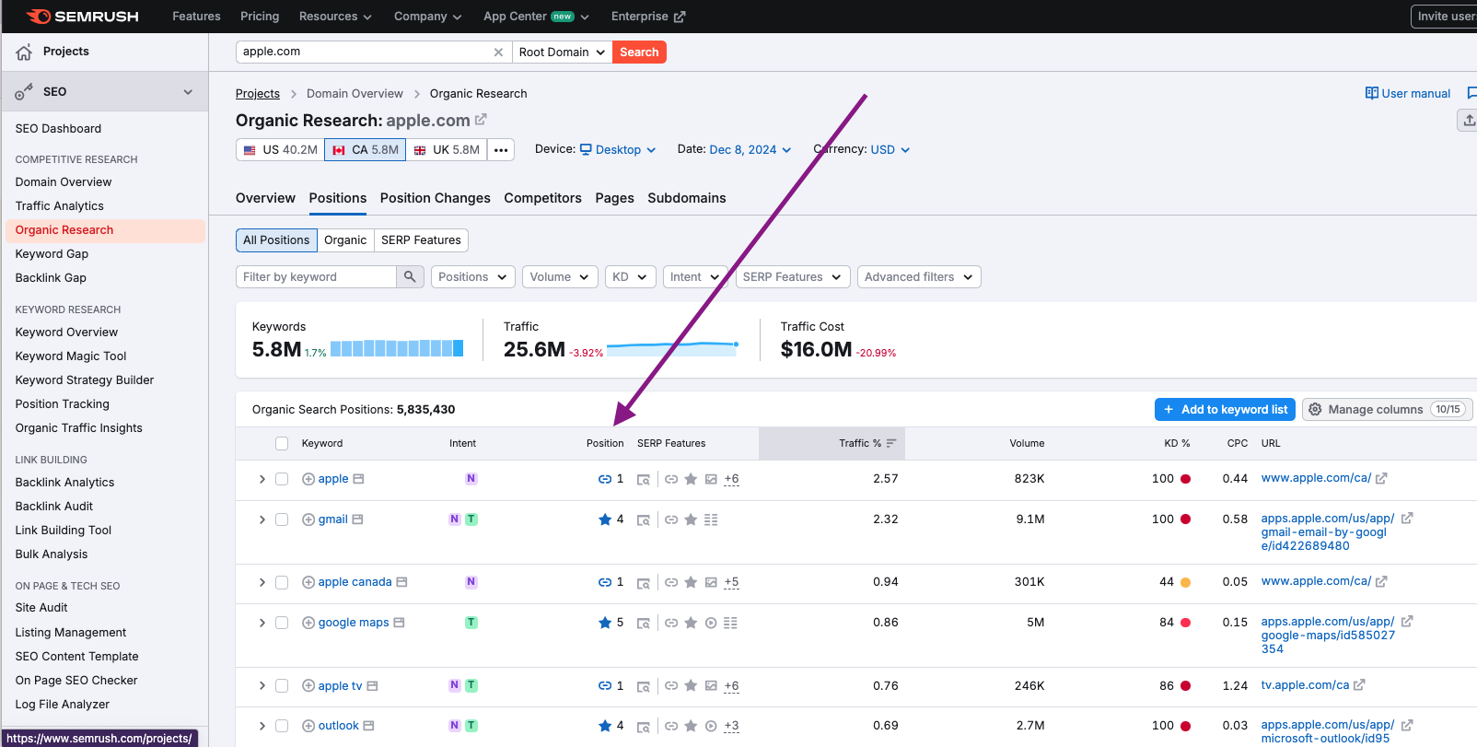Add keyword gmail with plus icon
The image size is (1477, 747).
[308, 519]
